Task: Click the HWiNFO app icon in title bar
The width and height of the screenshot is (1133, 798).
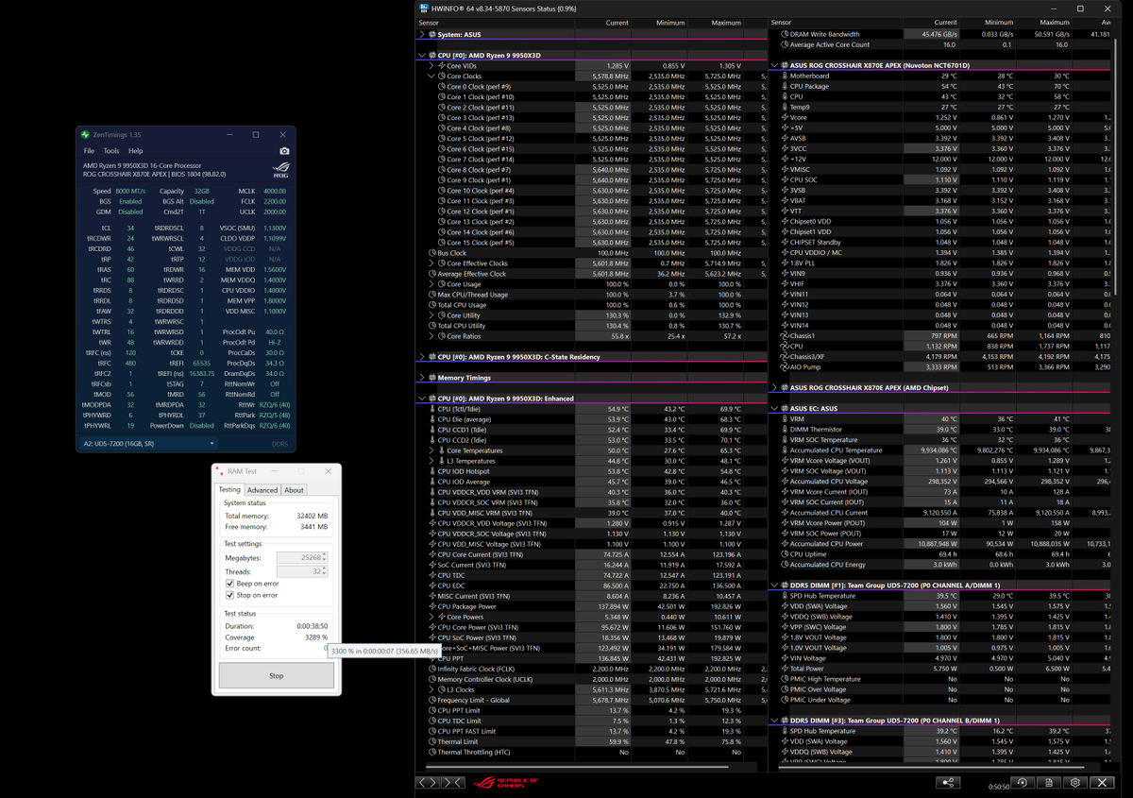Action: (x=424, y=8)
